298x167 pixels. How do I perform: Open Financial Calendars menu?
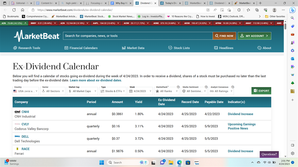[81, 48]
